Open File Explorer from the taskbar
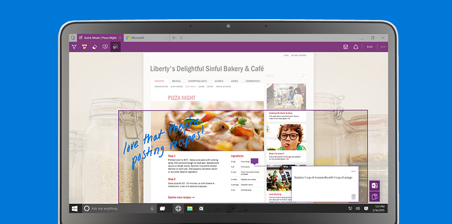This screenshot has height=224, width=452. (190, 208)
